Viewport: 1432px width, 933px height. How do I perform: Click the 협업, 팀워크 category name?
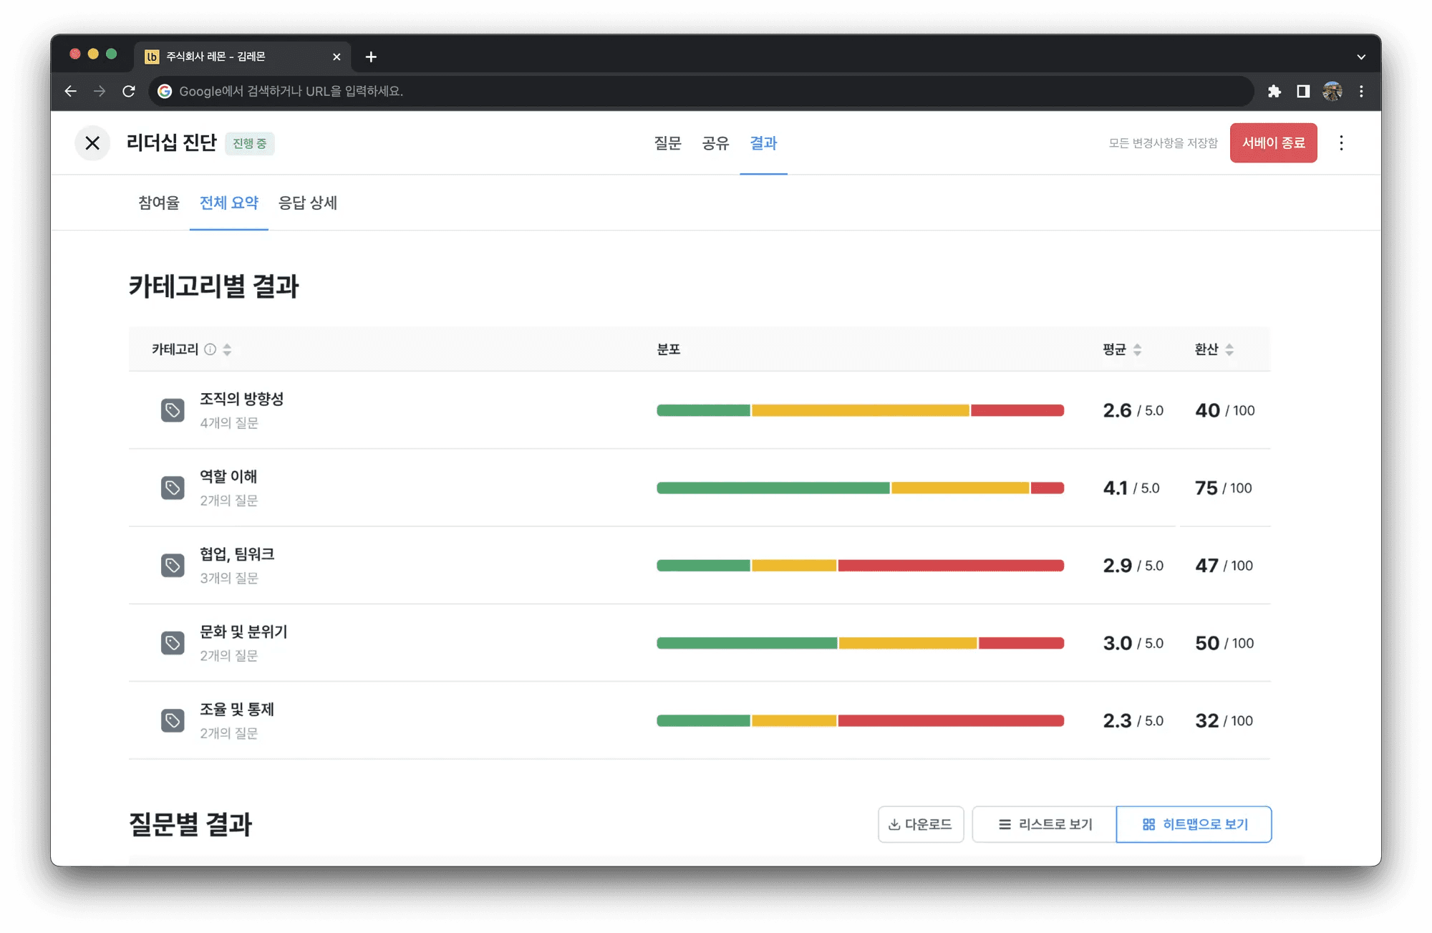pos(237,554)
